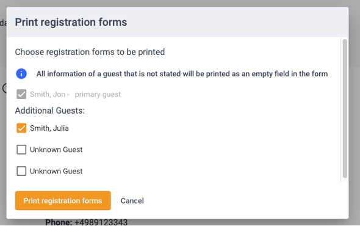This screenshot has height=226, width=360.
Task: Uncheck the Smith, Julia checkbox
Action: pyautogui.click(x=21, y=128)
